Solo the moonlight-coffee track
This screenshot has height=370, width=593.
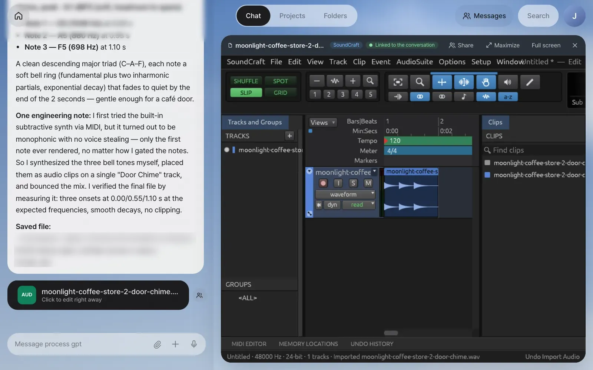[x=353, y=183]
